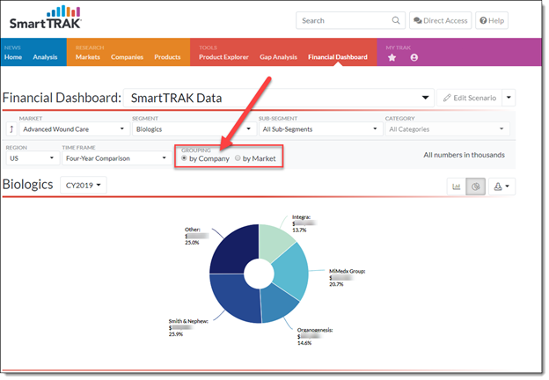Click the Smith & Nephew pie slice
The height and width of the screenshot is (380, 549).
[x=235, y=297]
